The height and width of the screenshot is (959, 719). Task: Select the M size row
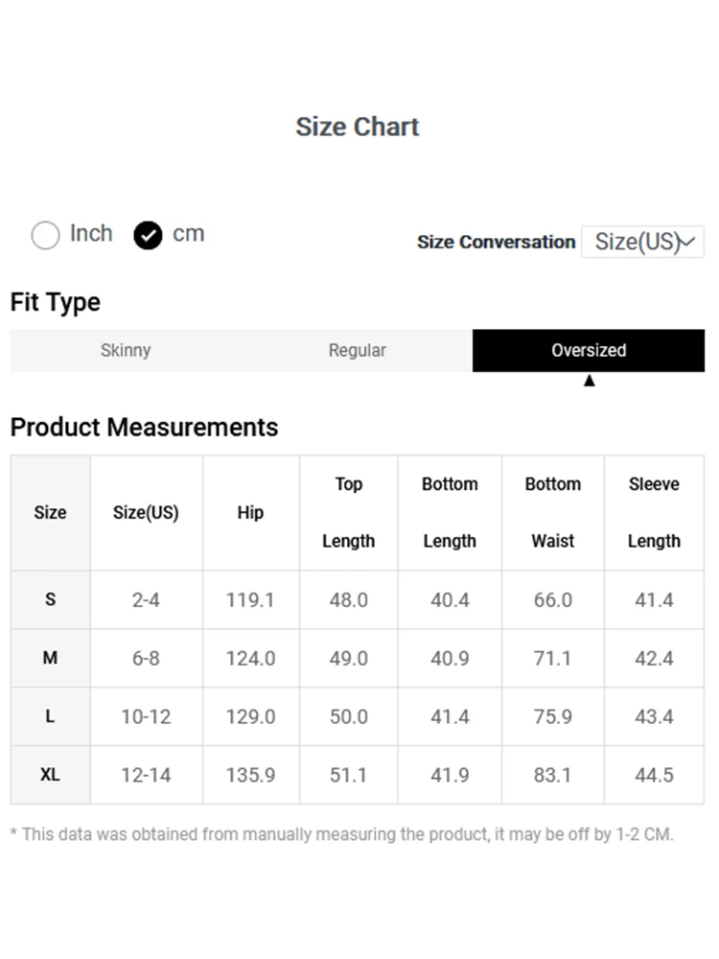point(50,659)
